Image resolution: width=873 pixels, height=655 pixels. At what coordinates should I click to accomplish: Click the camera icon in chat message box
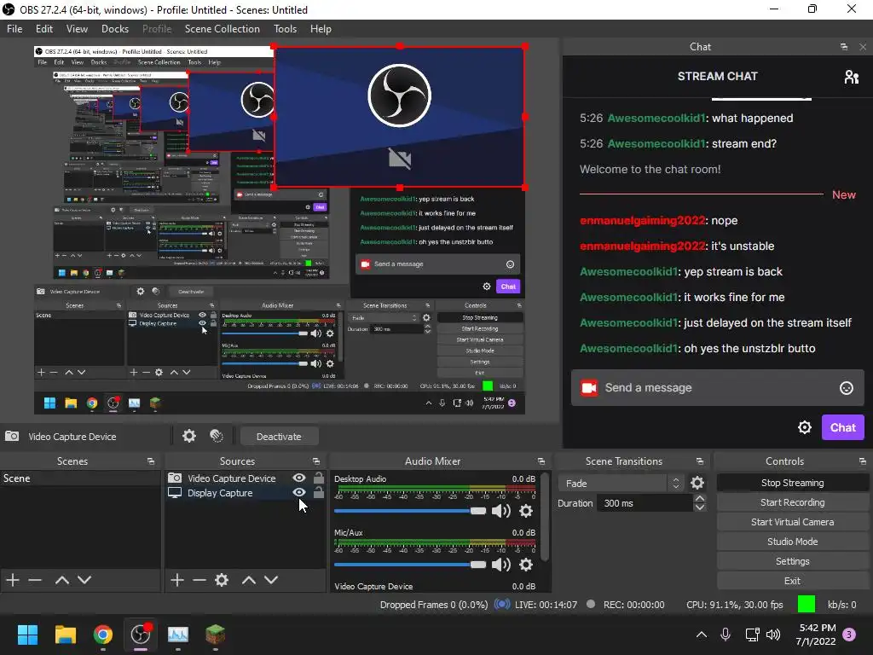click(589, 388)
